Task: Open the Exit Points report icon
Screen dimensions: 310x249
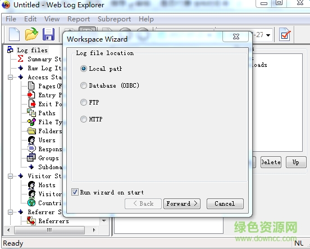Action: pyautogui.click(x=31, y=104)
